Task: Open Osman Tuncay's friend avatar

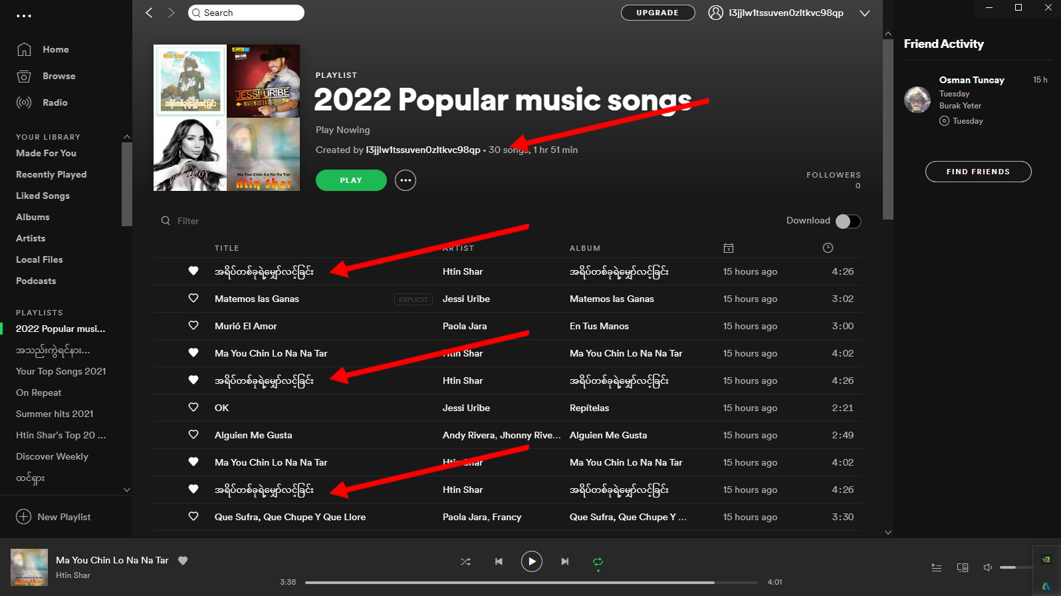Action: (x=917, y=100)
